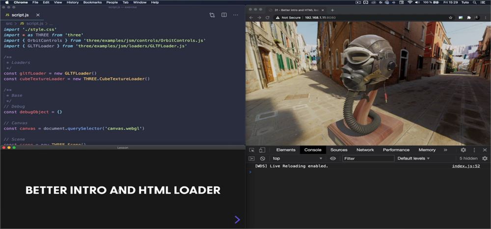Show the console sidebar
The image size is (491, 229).
tap(251, 159)
